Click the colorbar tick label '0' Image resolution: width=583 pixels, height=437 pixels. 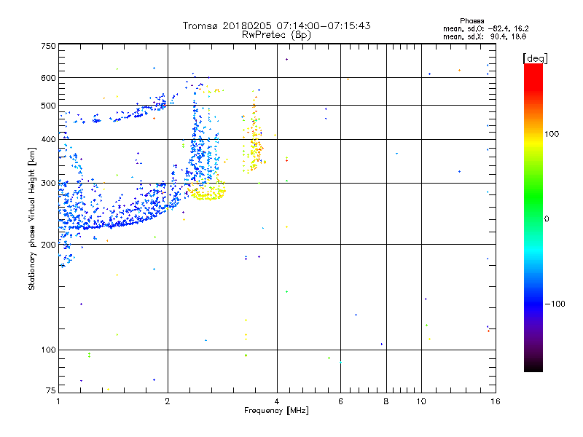[547, 219]
